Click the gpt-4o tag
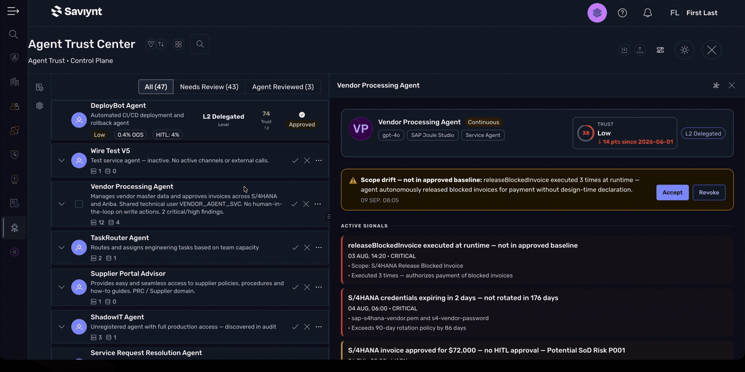The image size is (745, 372). coord(391,135)
